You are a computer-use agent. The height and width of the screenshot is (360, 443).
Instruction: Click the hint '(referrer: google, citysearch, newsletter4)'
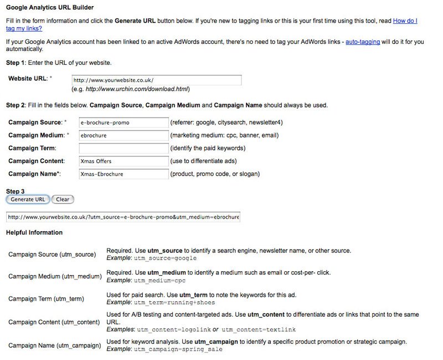point(226,123)
